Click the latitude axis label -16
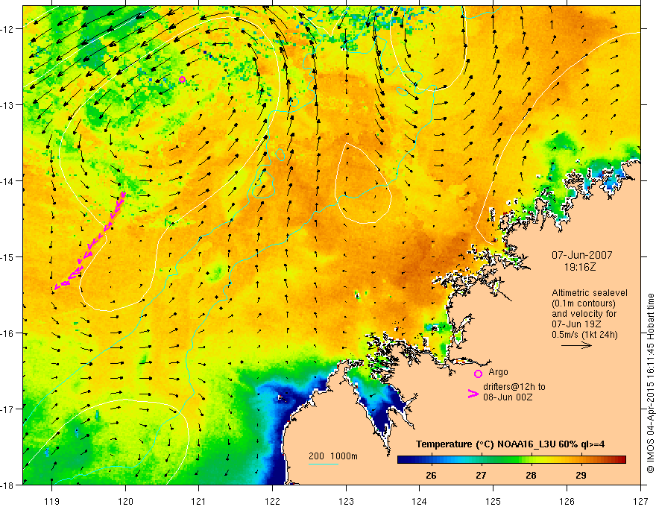This screenshot has width=656, height=507. point(9,333)
